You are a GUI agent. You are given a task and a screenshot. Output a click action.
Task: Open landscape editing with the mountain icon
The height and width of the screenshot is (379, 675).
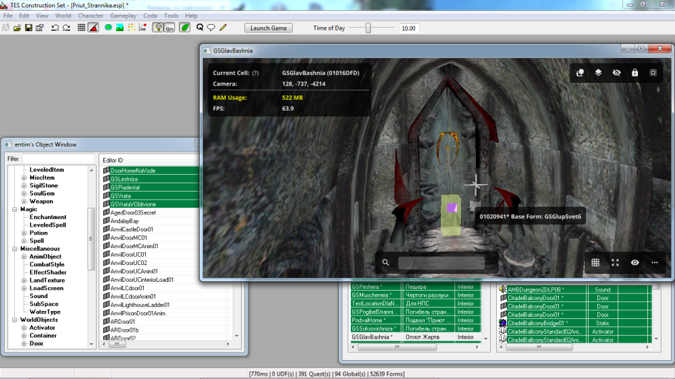coord(119,28)
